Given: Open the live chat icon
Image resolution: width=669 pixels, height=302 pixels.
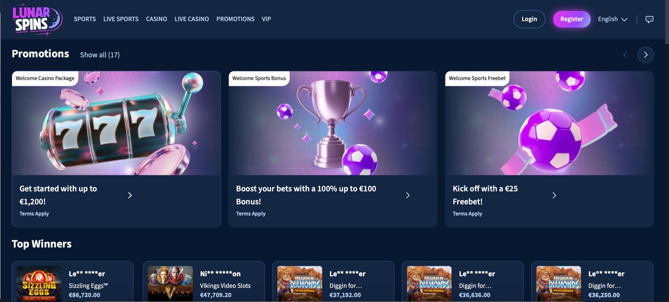Looking at the screenshot, I should coord(649,19).
